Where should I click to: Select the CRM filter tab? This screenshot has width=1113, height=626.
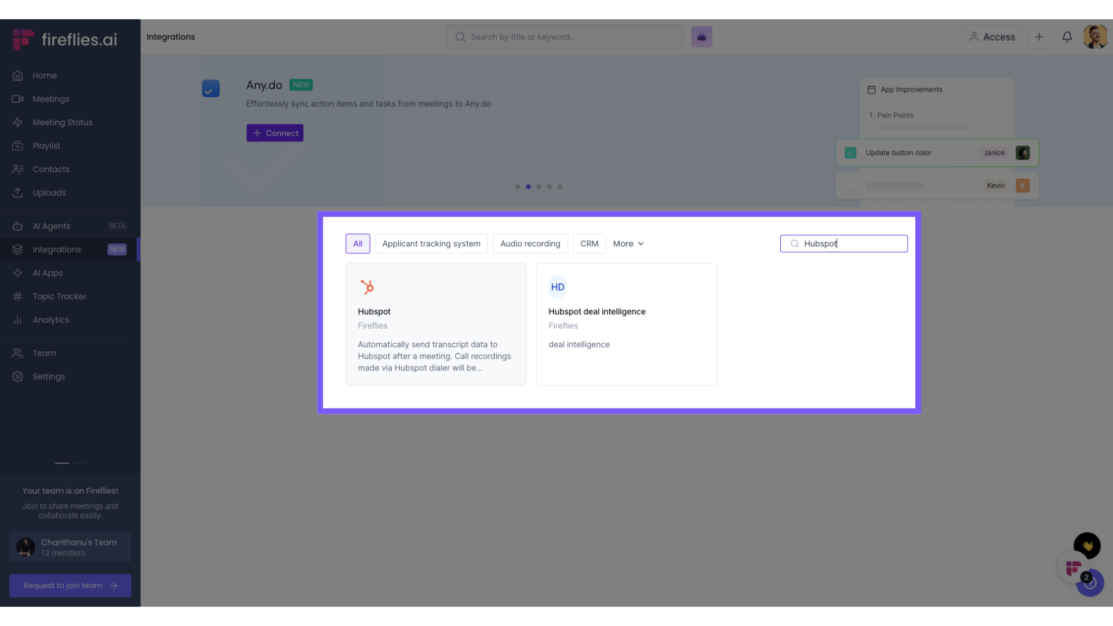[589, 244]
